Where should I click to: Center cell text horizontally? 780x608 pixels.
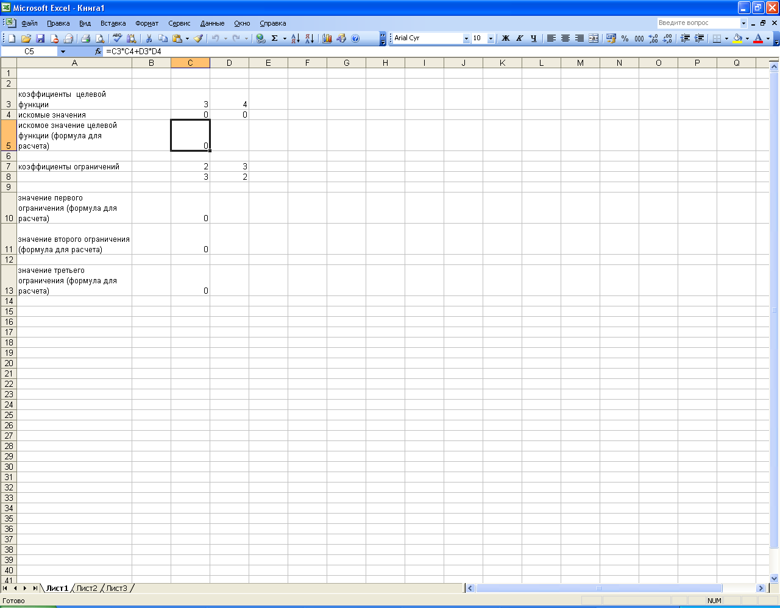coord(565,38)
